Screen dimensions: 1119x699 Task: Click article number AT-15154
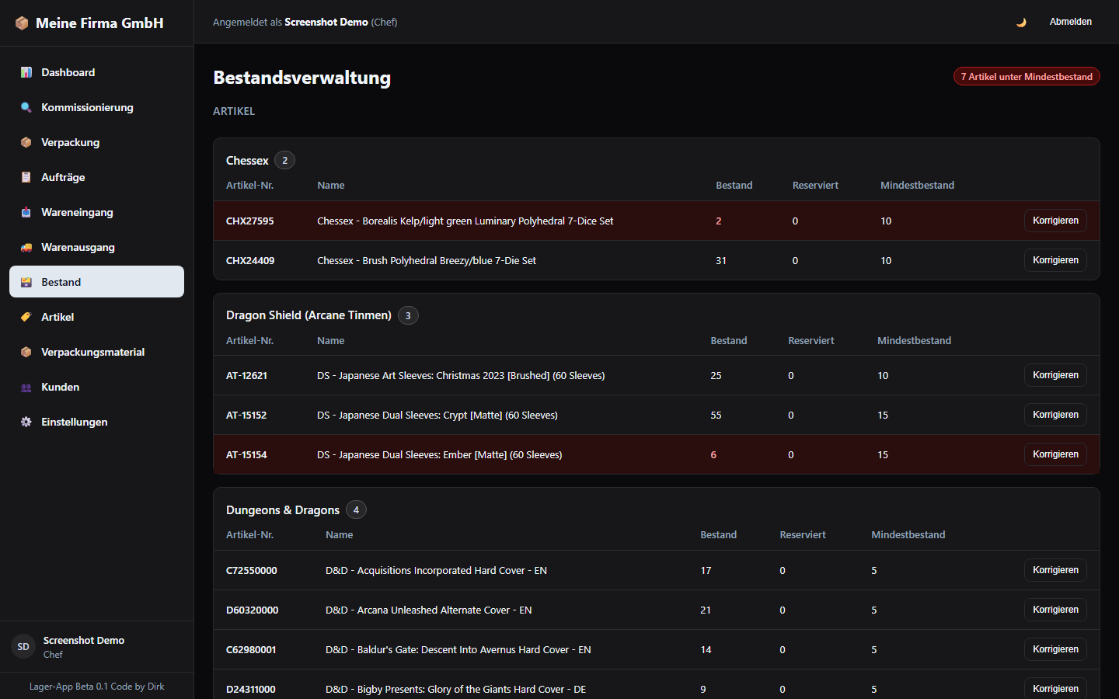246,455
